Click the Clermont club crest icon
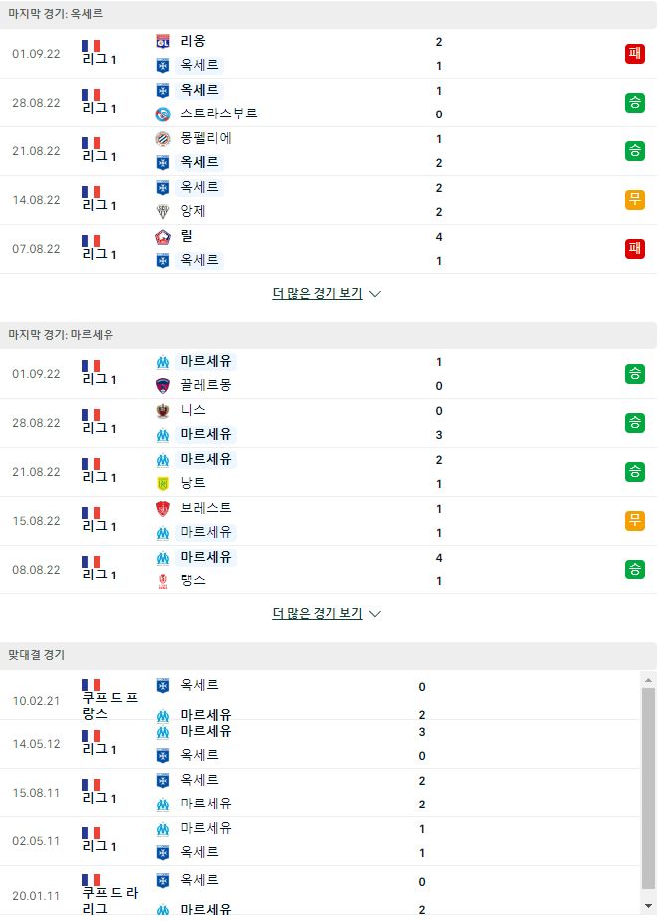 (x=163, y=386)
